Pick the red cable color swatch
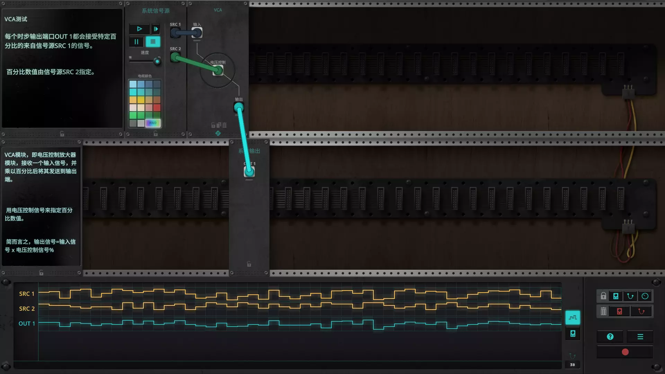Viewport: 665px width, 374px height. click(157, 108)
